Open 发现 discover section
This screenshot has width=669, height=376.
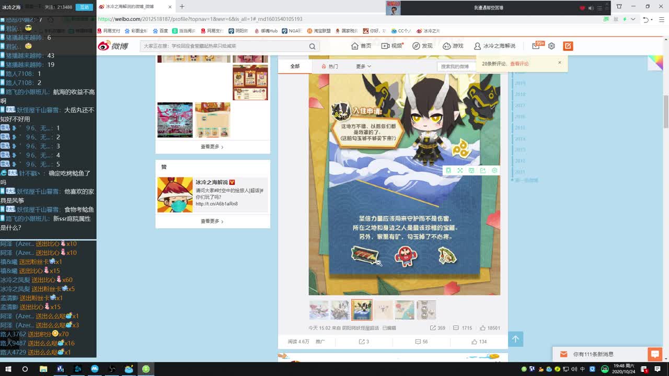[x=422, y=46]
